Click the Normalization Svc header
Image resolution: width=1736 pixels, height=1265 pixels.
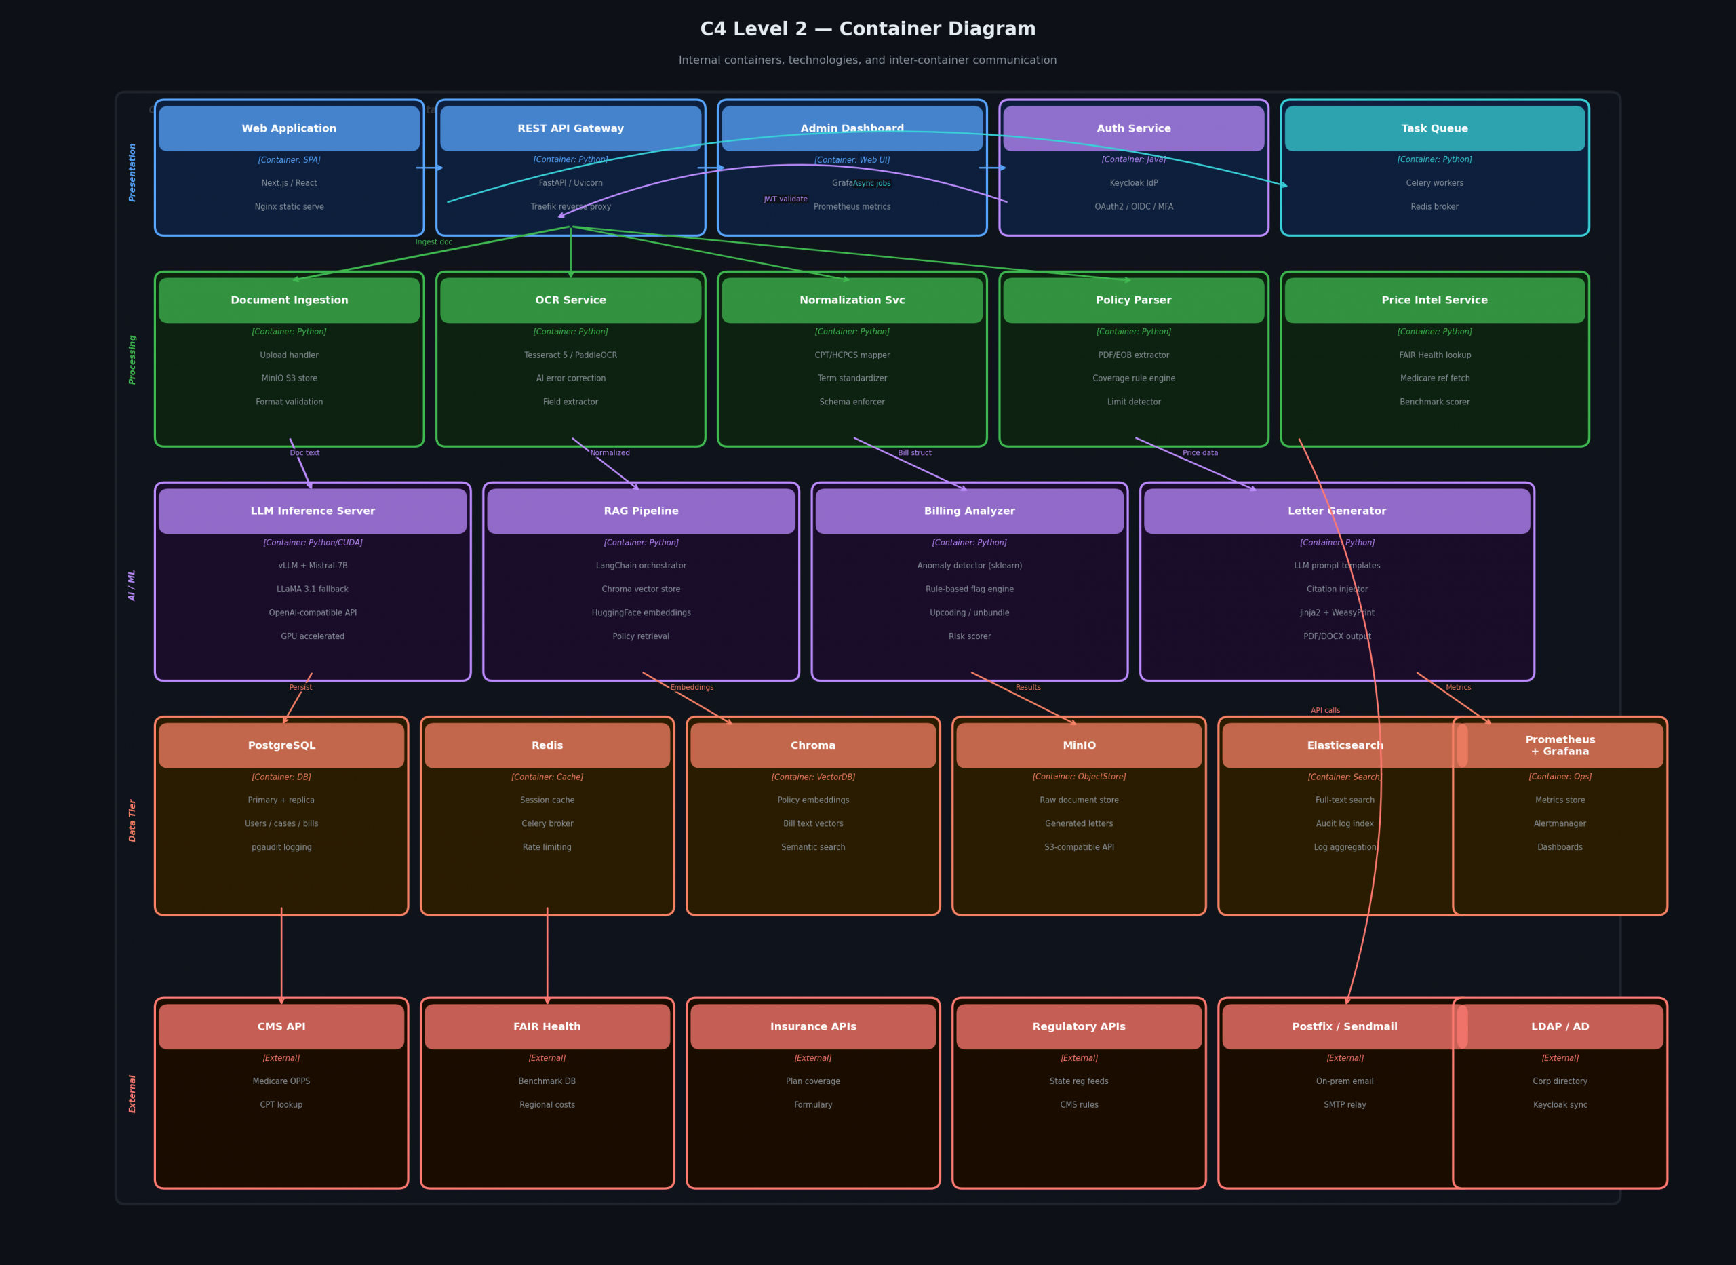(851, 300)
